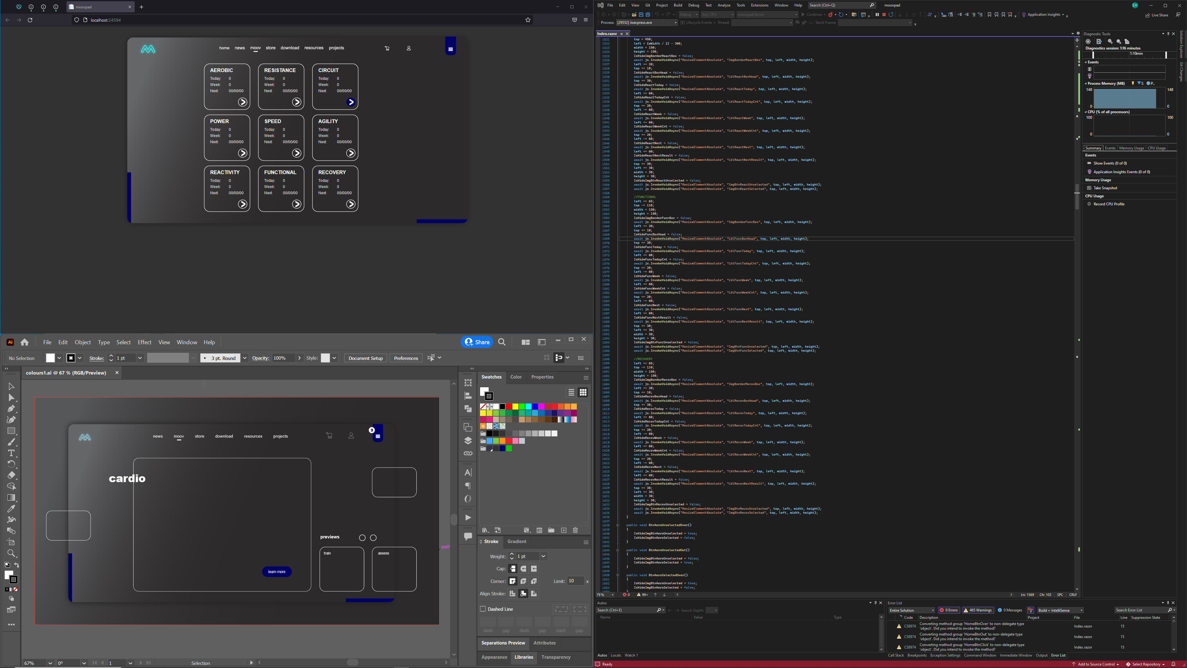The width and height of the screenshot is (1187, 668).
Task: Click the Preferences button in Illustrator
Action: point(406,358)
